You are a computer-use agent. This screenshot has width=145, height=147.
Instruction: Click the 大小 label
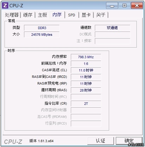tap(16, 34)
